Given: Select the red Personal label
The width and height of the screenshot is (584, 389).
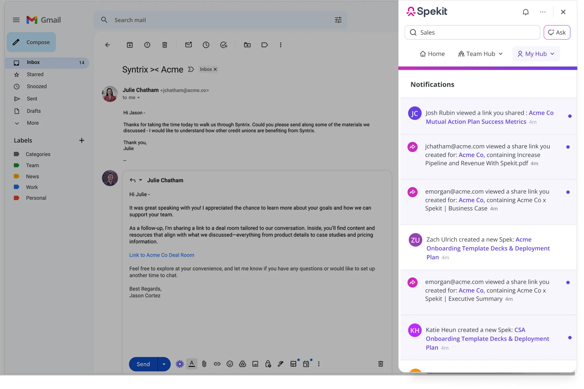Looking at the screenshot, I should pos(36,198).
